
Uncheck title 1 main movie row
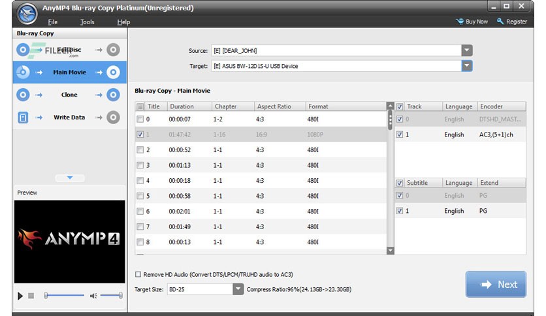pos(140,134)
